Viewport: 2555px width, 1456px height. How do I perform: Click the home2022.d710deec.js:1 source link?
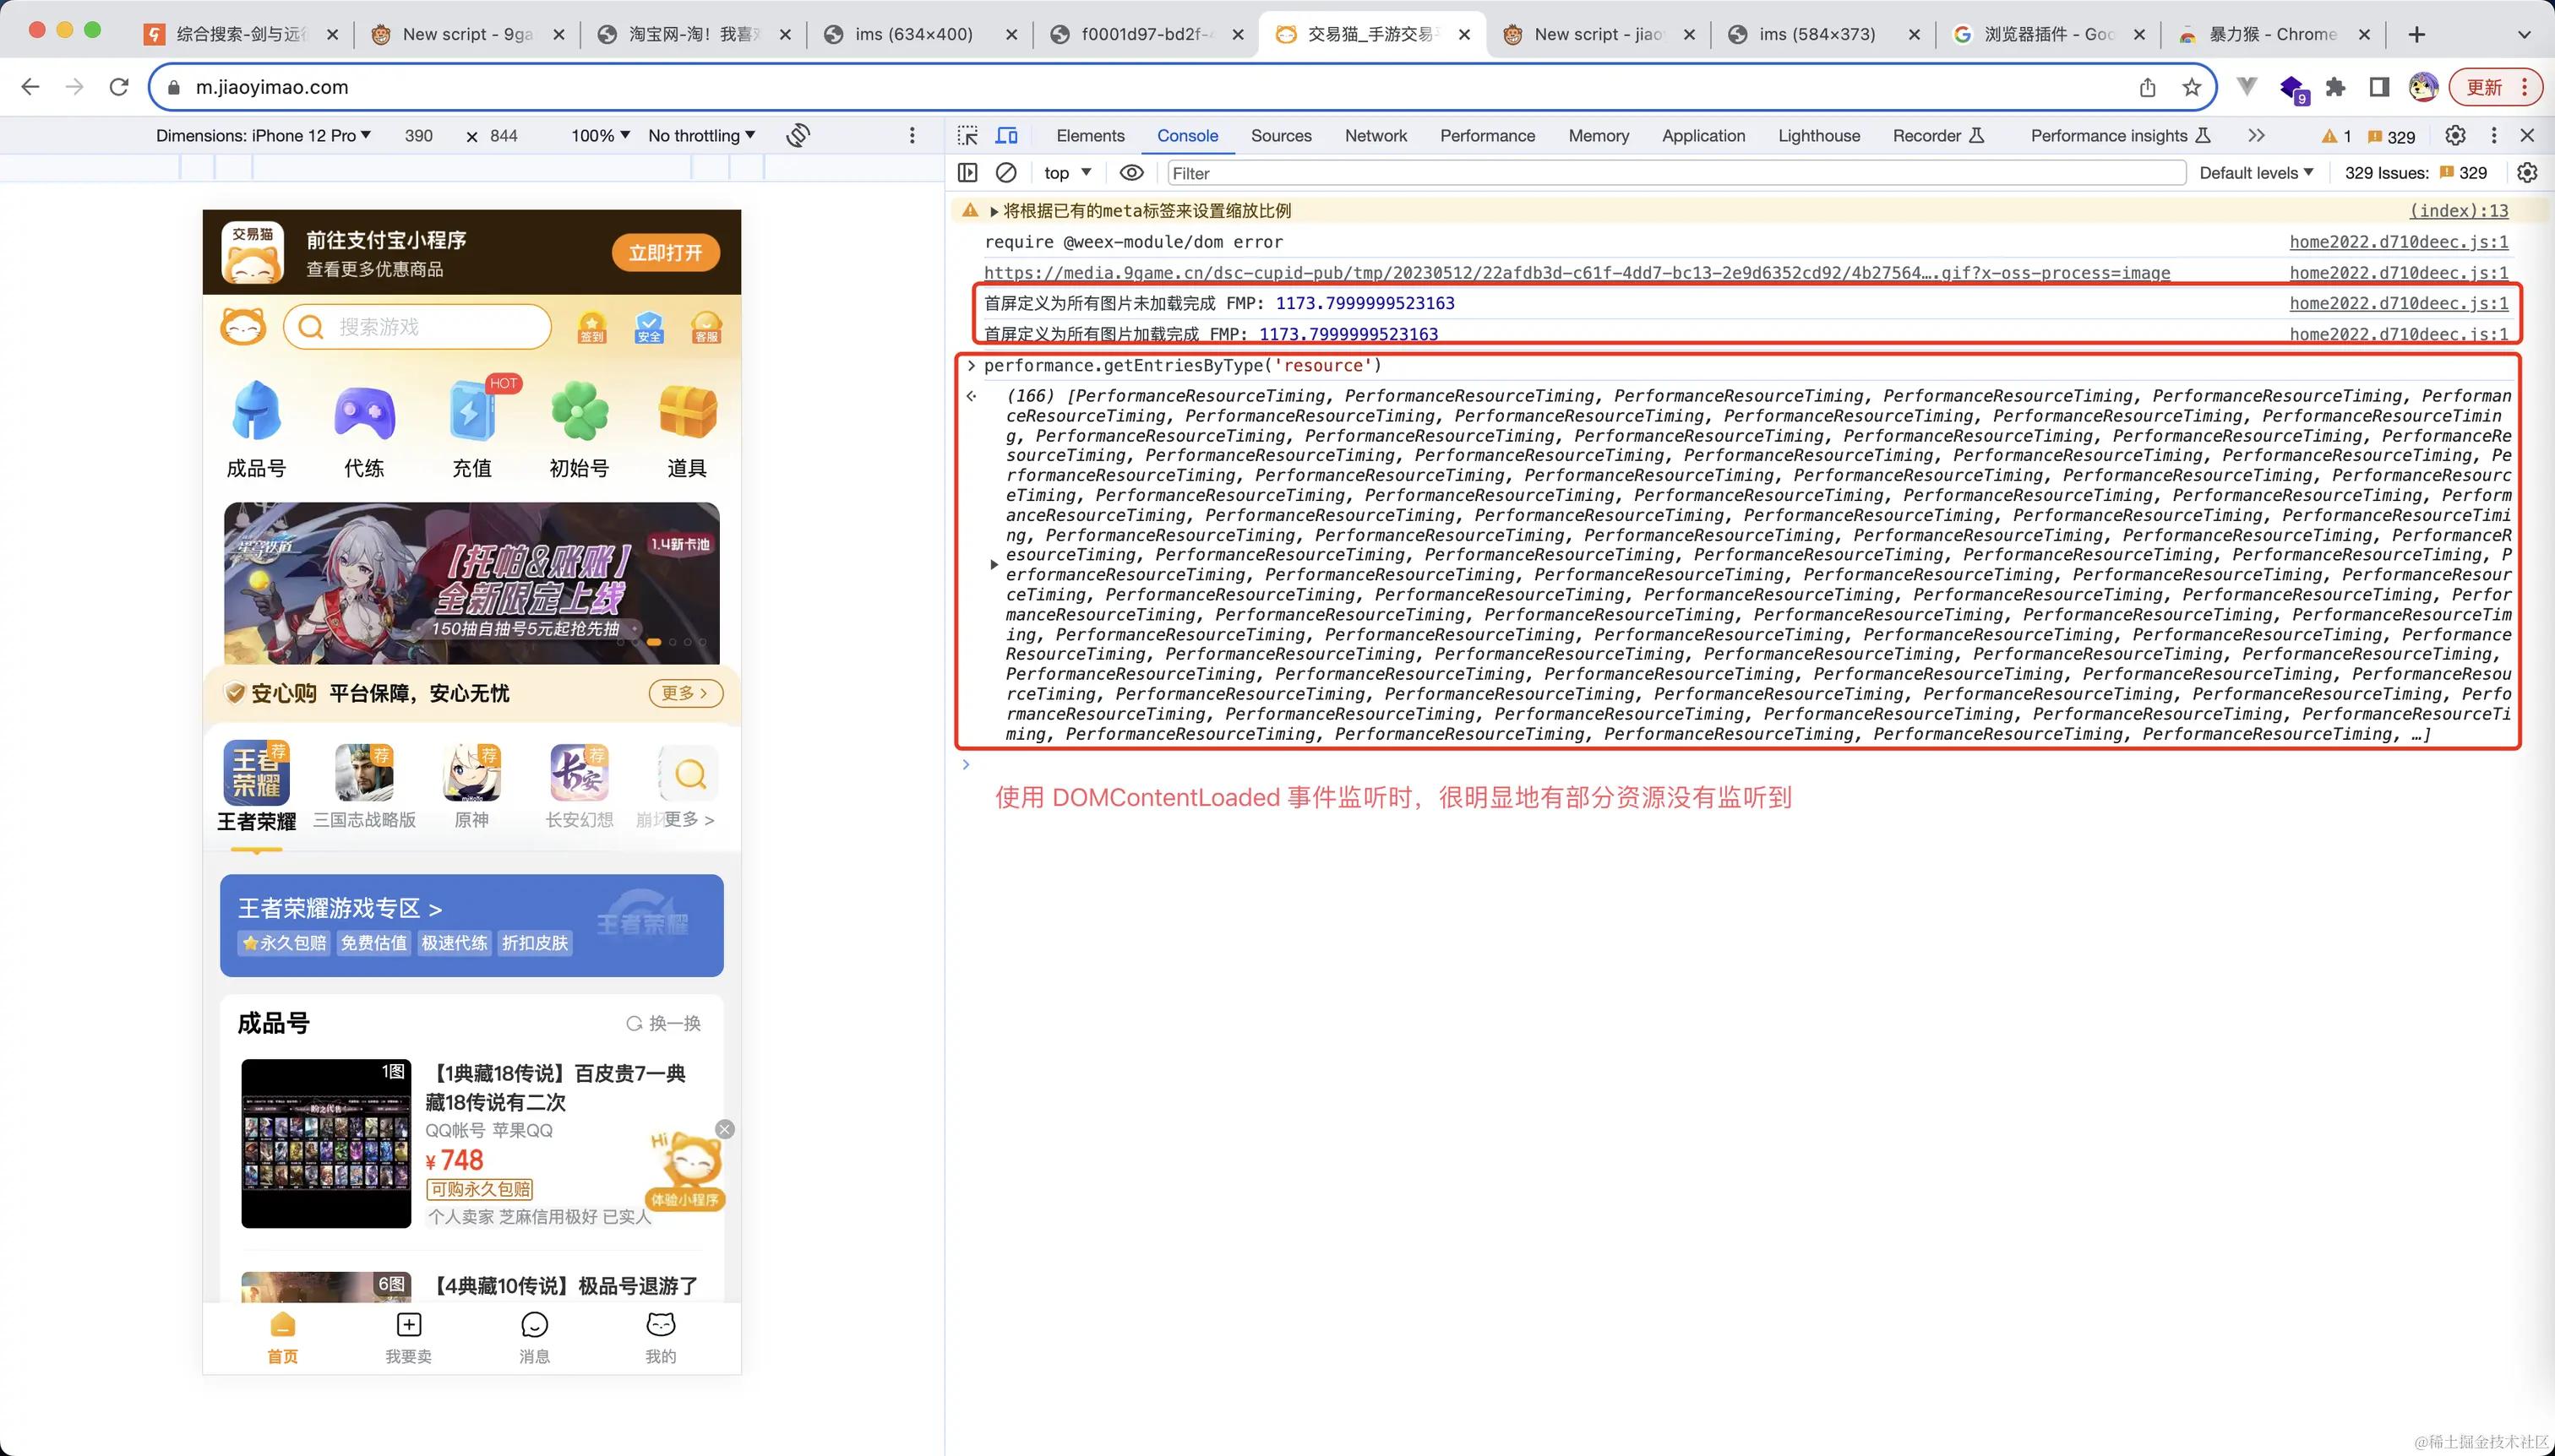[2398, 242]
